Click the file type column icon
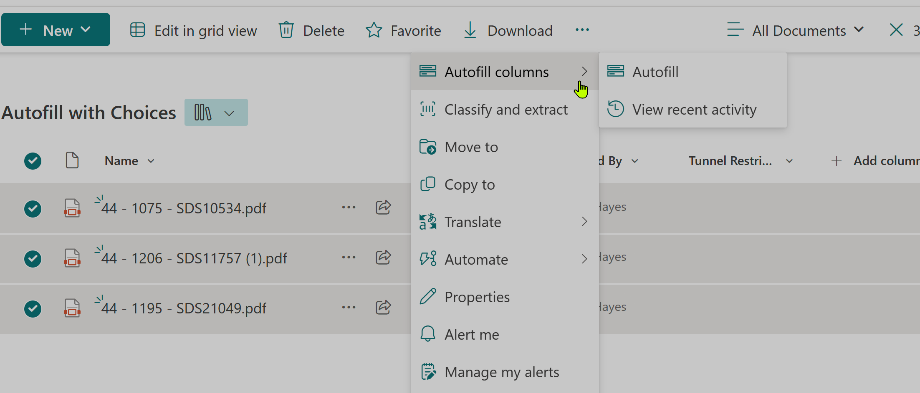The width and height of the screenshot is (920, 393). click(x=72, y=160)
